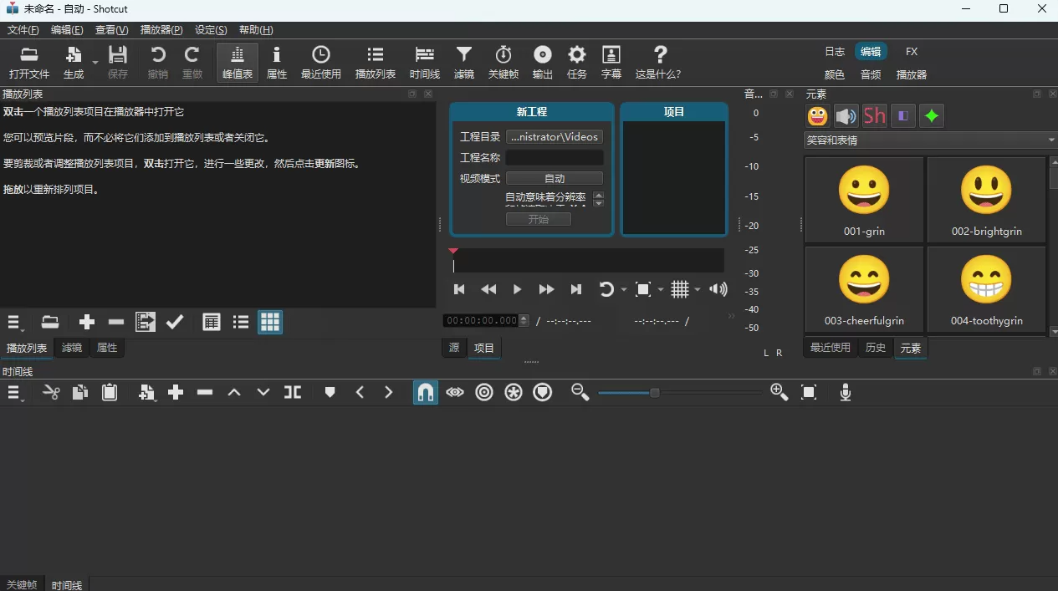This screenshot has width=1058, height=591.
Task: Switch to the 播放器 layout button
Action: click(x=912, y=74)
